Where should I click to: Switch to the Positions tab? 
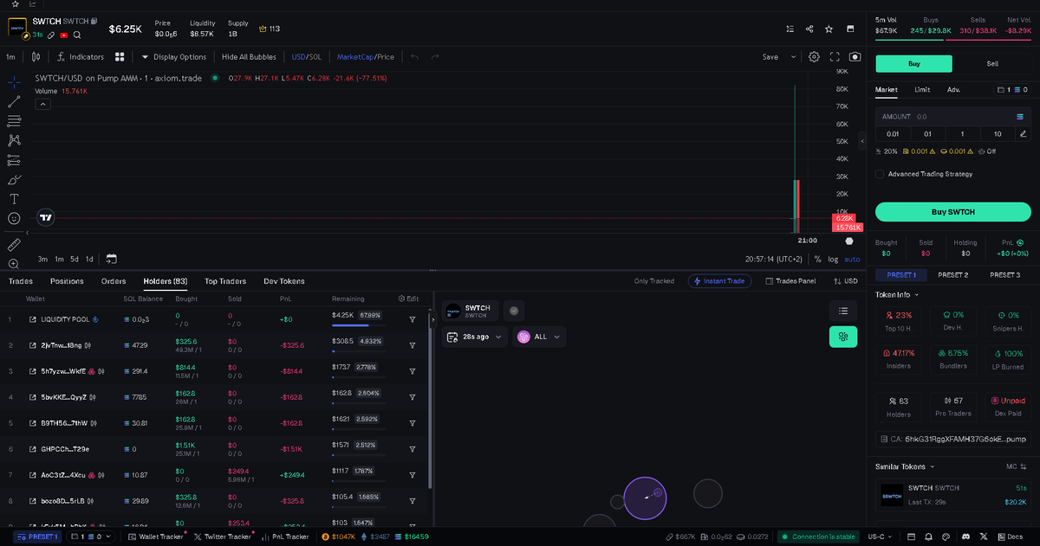[67, 281]
